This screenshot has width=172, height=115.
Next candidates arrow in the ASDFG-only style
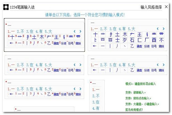coord(80,65)
